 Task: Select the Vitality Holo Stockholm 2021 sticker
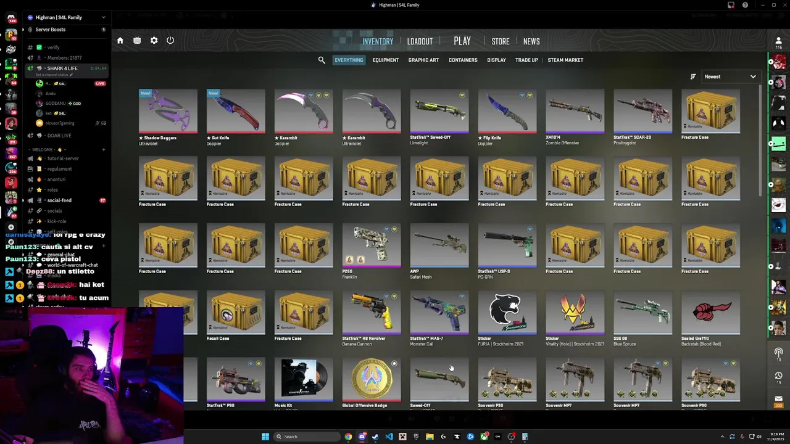point(575,319)
